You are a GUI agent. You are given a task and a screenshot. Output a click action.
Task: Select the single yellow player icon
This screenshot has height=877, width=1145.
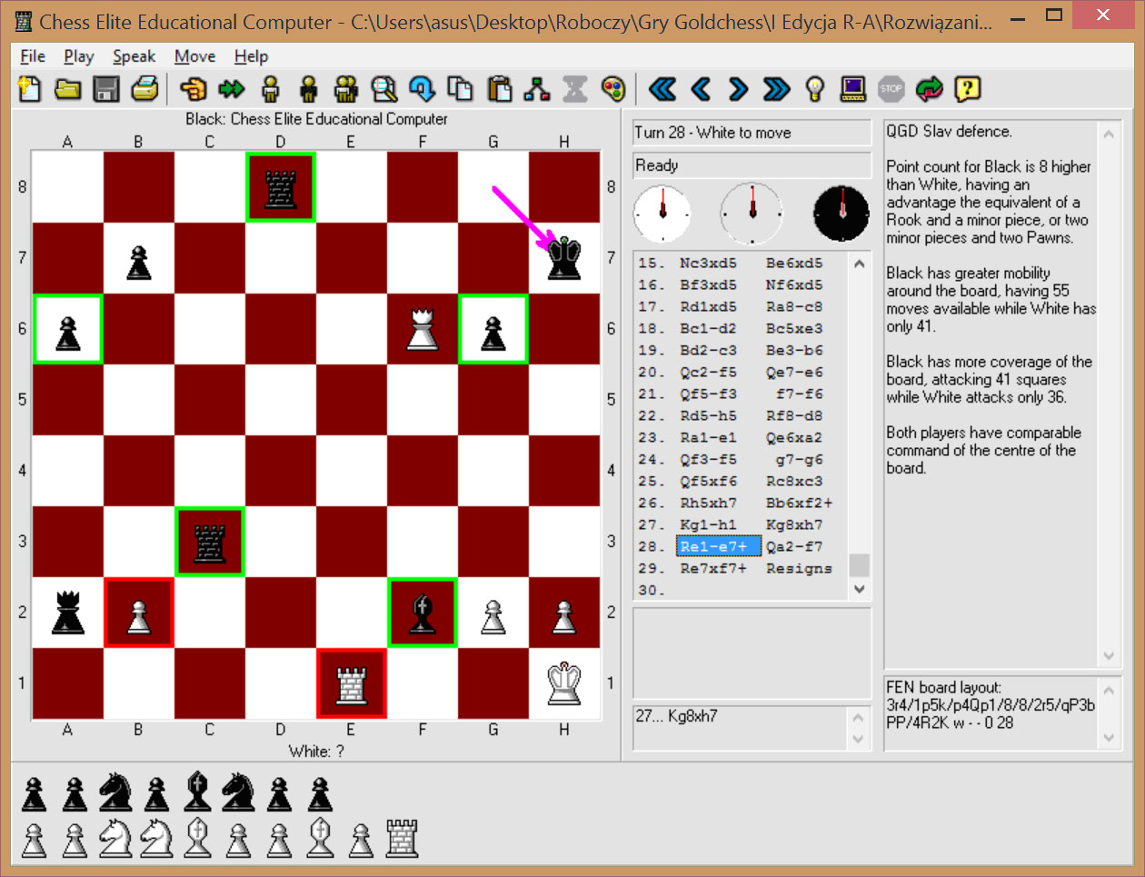point(270,89)
